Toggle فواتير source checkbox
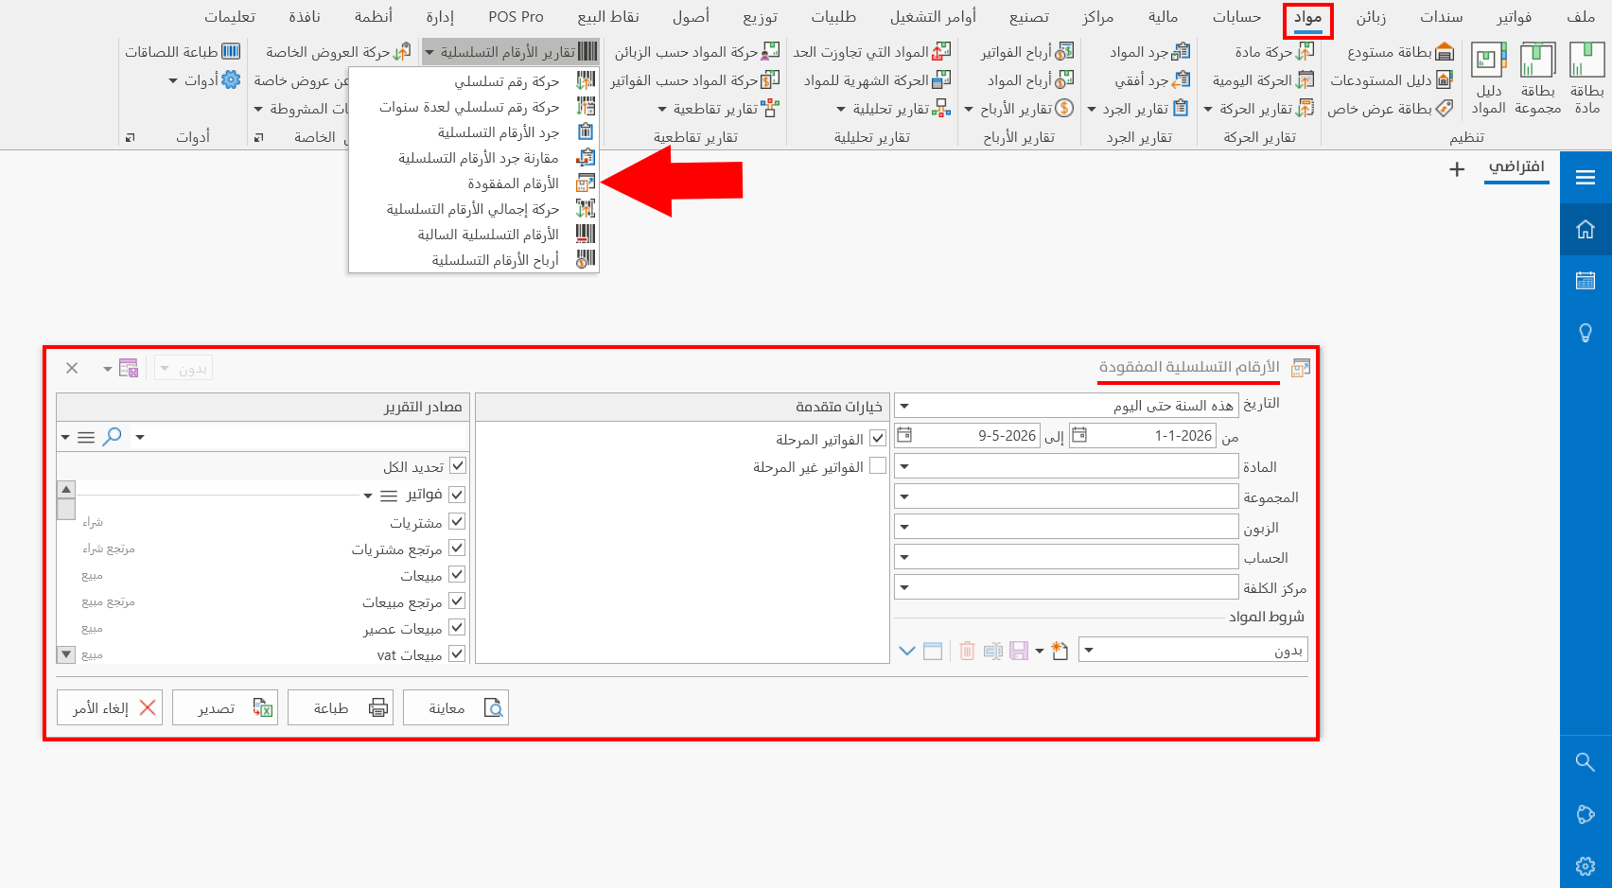The image size is (1612, 888). (x=457, y=495)
